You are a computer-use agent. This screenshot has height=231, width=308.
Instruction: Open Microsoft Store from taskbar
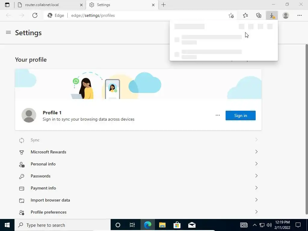point(177,225)
